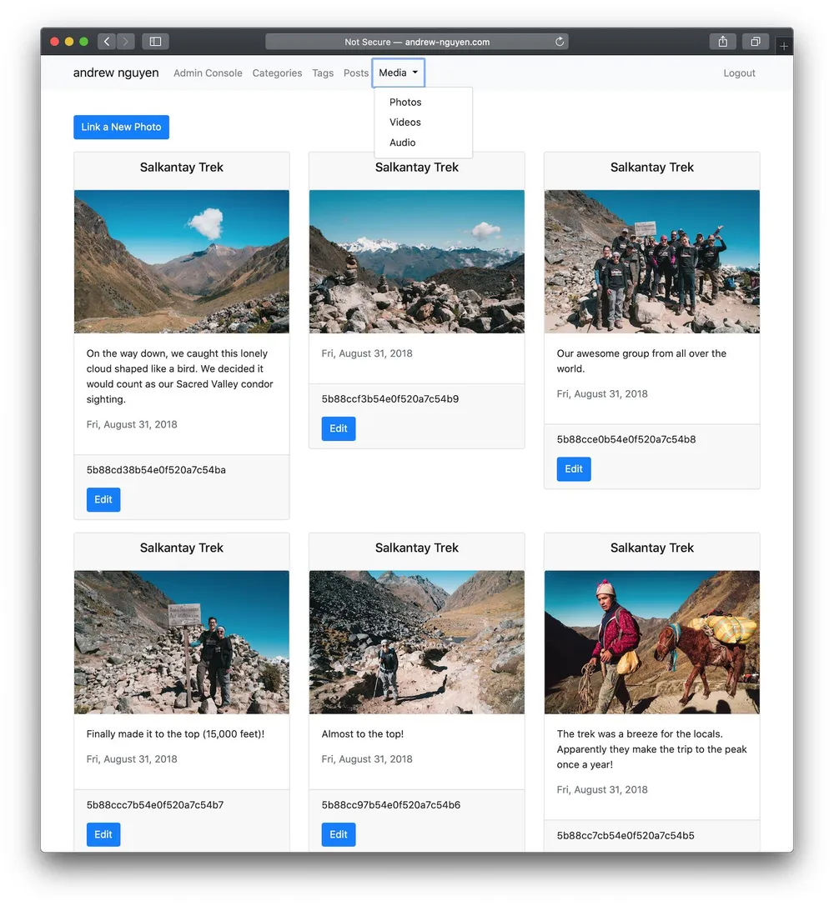Edit the photo with ID ending c54ba
The width and height of the screenshot is (834, 906).
pos(103,500)
